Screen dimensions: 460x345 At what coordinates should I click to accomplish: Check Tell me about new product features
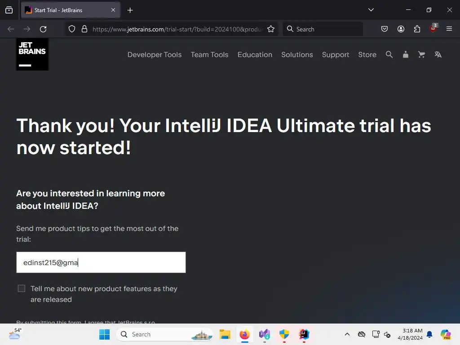click(22, 288)
